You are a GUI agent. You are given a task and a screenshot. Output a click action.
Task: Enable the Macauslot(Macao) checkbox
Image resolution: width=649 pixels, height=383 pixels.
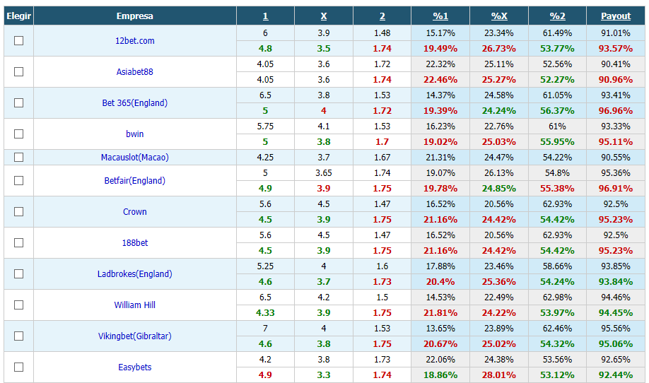point(18,157)
